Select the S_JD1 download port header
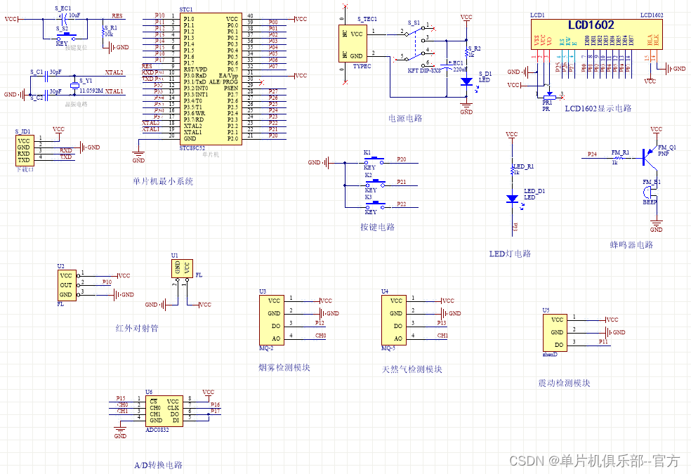 click(x=25, y=150)
